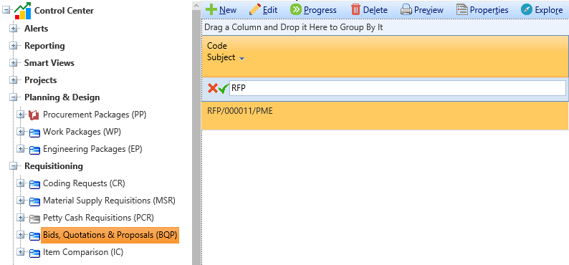Select Procurement Packages (PP) label
This screenshot has width=569, height=265.
(x=95, y=115)
